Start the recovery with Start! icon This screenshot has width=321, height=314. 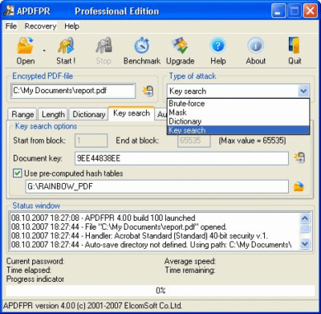coord(66,51)
